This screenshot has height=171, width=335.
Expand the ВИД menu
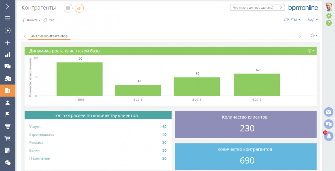[x=312, y=20]
